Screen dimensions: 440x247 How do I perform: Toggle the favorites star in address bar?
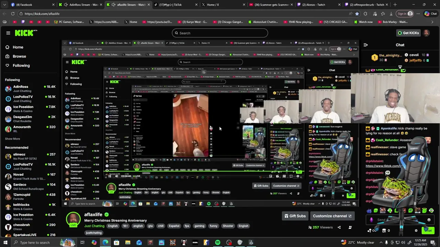click(x=357, y=14)
